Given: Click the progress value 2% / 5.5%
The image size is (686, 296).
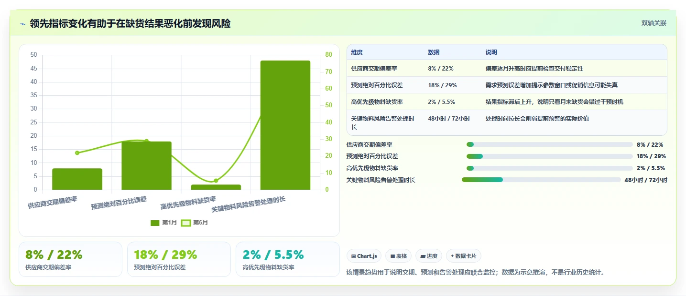Looking at the screenshot, I should [x=651, y=168].
